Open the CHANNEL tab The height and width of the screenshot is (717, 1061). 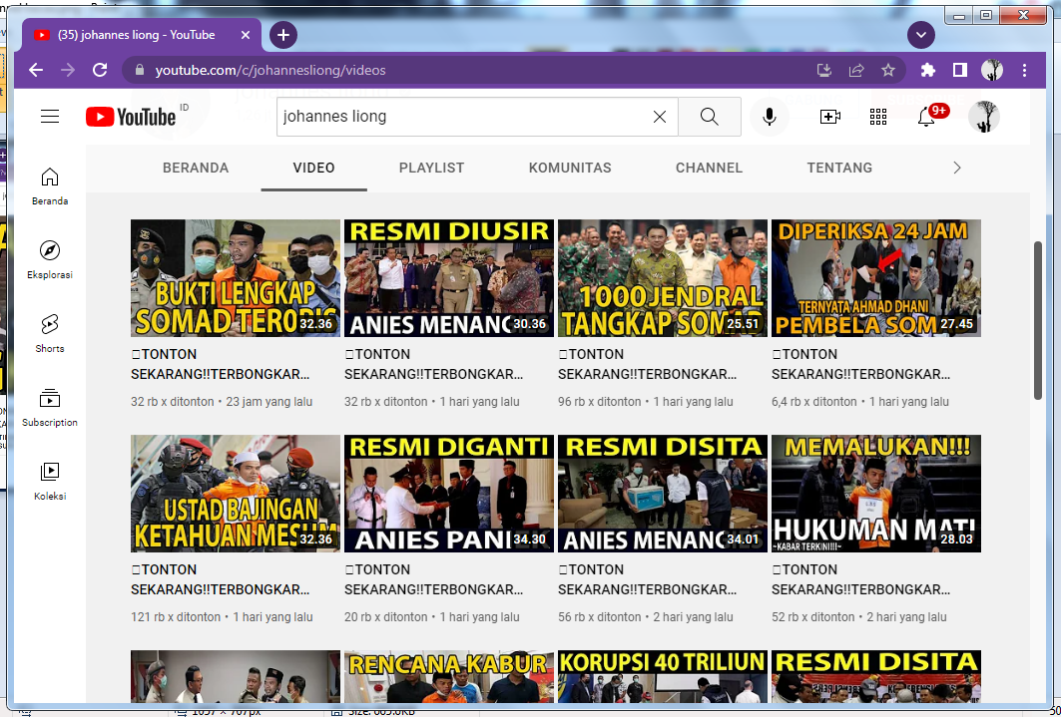point(709,169)
